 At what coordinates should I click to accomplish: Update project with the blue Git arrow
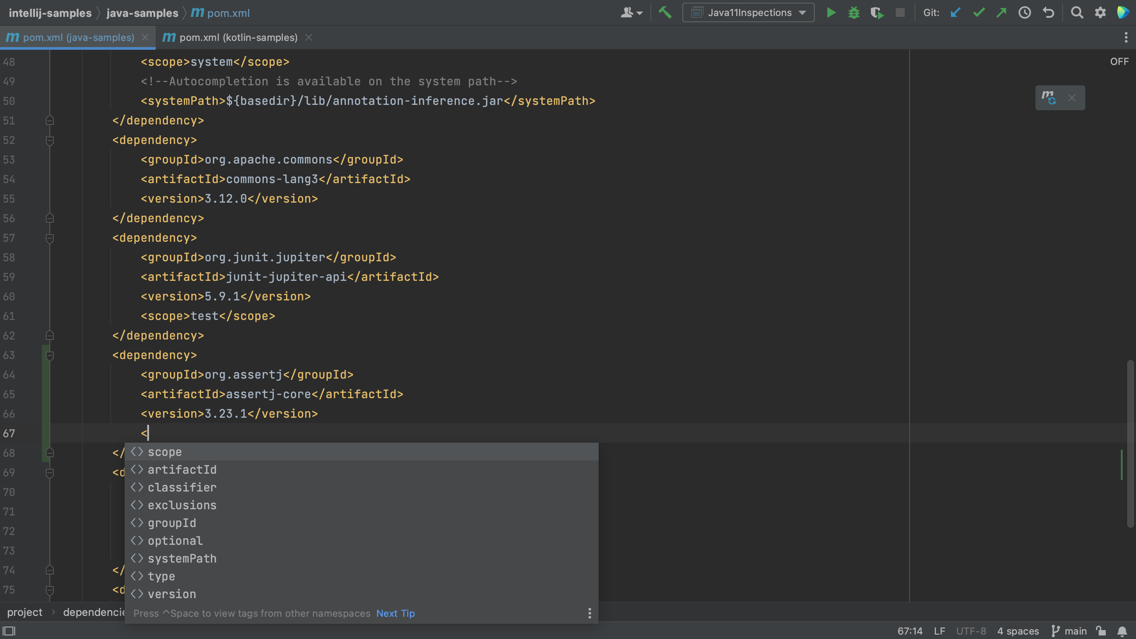coord(955,12)
